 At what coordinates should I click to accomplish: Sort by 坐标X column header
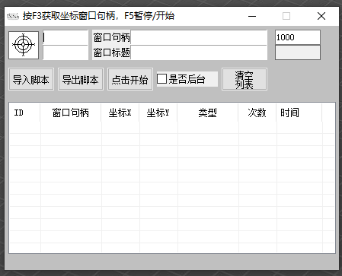coord(120,113)
